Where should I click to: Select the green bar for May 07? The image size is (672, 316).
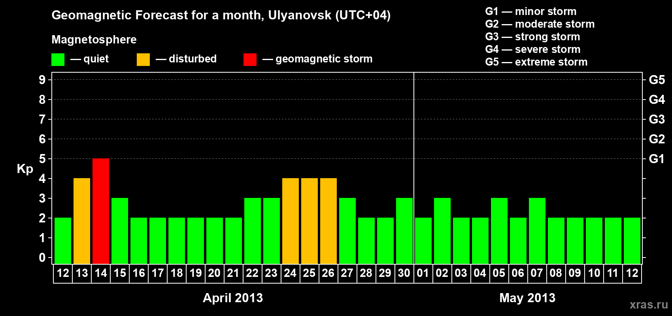537,231
